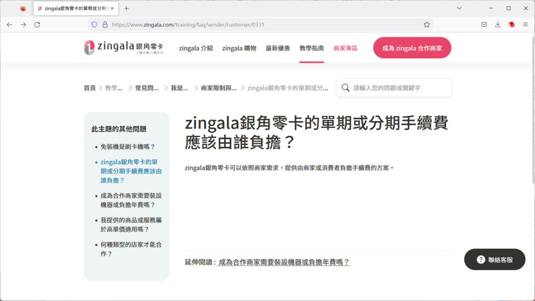
Task: Open the 商家專區 menu
Action: pyautogui.click(x=345, y=49)
